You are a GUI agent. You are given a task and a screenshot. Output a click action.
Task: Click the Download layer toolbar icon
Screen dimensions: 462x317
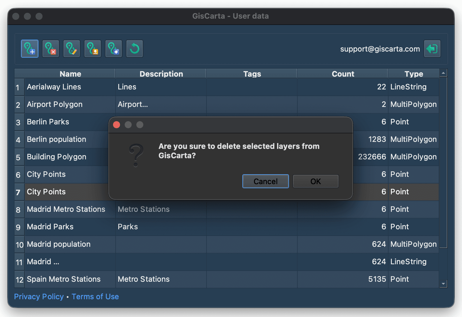93,49
